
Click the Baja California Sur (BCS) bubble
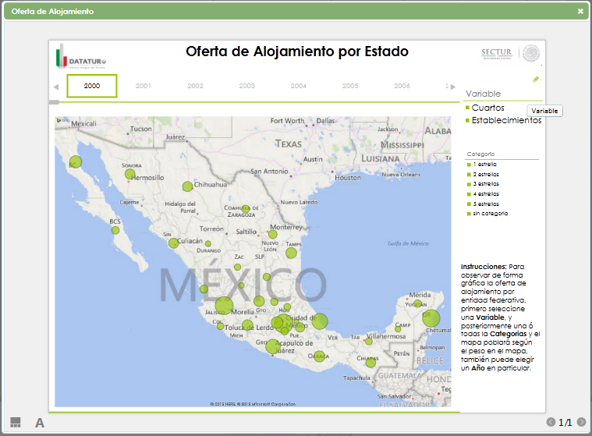pos(115,230)
